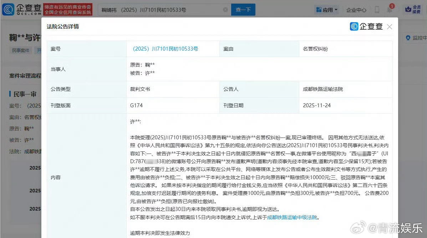Open the 应用 dropdown menu
The width and height of the screenshot is (427, 238).
[x=327, y=10]
